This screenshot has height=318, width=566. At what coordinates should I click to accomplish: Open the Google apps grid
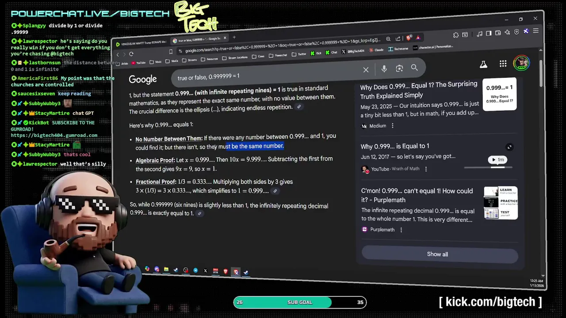pyautogui.click(x=503, y=64)
